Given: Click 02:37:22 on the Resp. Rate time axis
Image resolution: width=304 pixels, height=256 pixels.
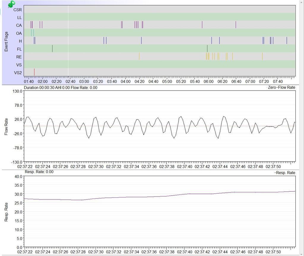Looking at the screenshot, I should point(25,252).
